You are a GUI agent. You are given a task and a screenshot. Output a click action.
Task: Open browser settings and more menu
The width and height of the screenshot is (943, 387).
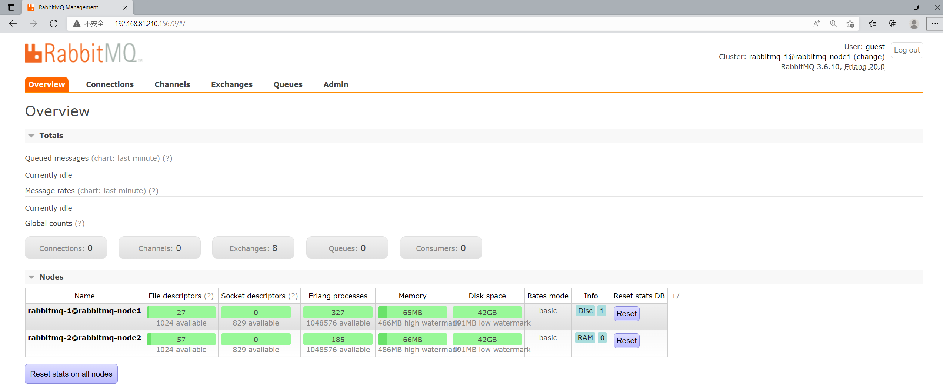click(935, 24)
